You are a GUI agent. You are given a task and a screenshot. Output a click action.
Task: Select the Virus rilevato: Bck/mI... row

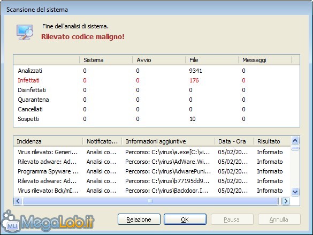pos(152,191)
